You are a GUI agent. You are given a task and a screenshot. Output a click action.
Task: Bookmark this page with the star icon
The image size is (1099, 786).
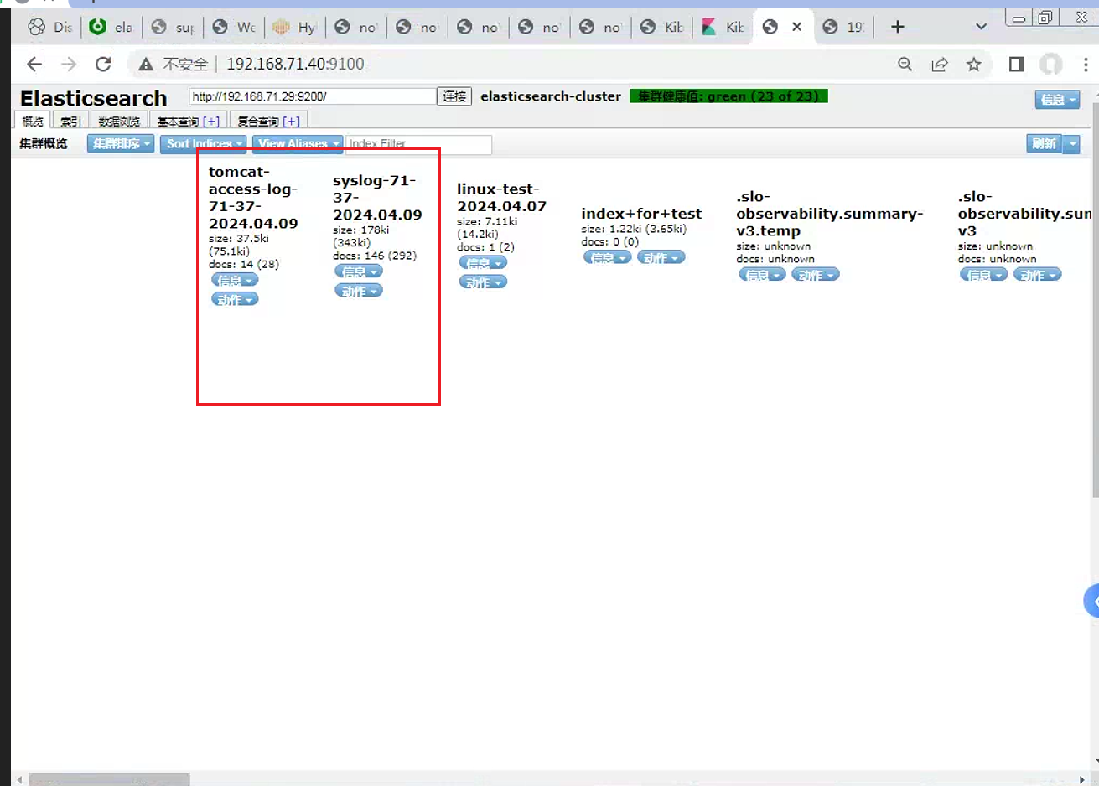tap(973, 65)
